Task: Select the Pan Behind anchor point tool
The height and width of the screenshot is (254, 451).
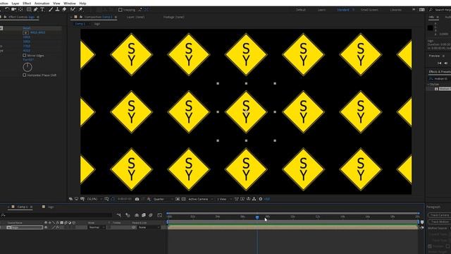Action: 20,9
